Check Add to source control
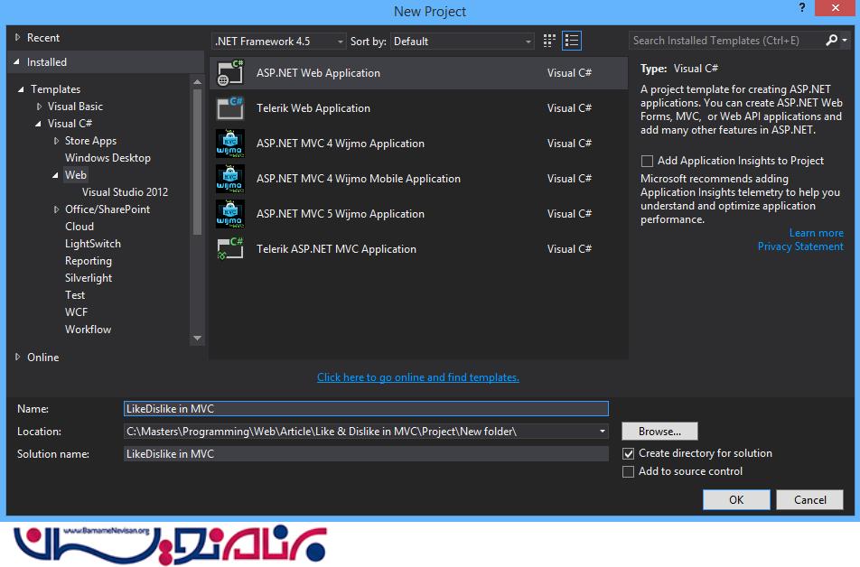The width and height of the screenshot is (860, 567). [x=629, y=471]
